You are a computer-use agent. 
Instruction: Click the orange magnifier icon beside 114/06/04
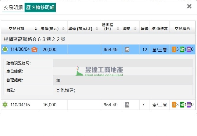pyautogui.click(x=34, y=49)
